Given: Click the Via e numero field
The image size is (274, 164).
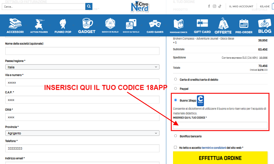Looking at the screenshot, I should click(82, 82).
